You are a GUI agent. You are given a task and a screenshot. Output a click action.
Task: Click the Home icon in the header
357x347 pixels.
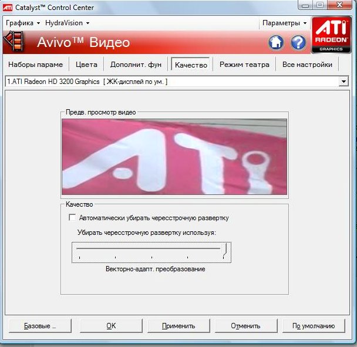tap(276, 42)
